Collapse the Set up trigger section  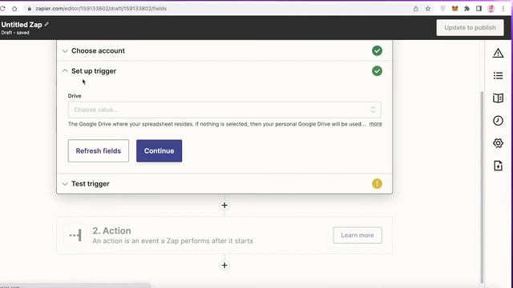[x=224, y=71]
